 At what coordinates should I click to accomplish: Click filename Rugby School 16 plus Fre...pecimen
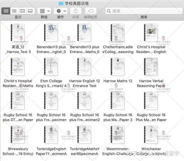click(51, 117)
